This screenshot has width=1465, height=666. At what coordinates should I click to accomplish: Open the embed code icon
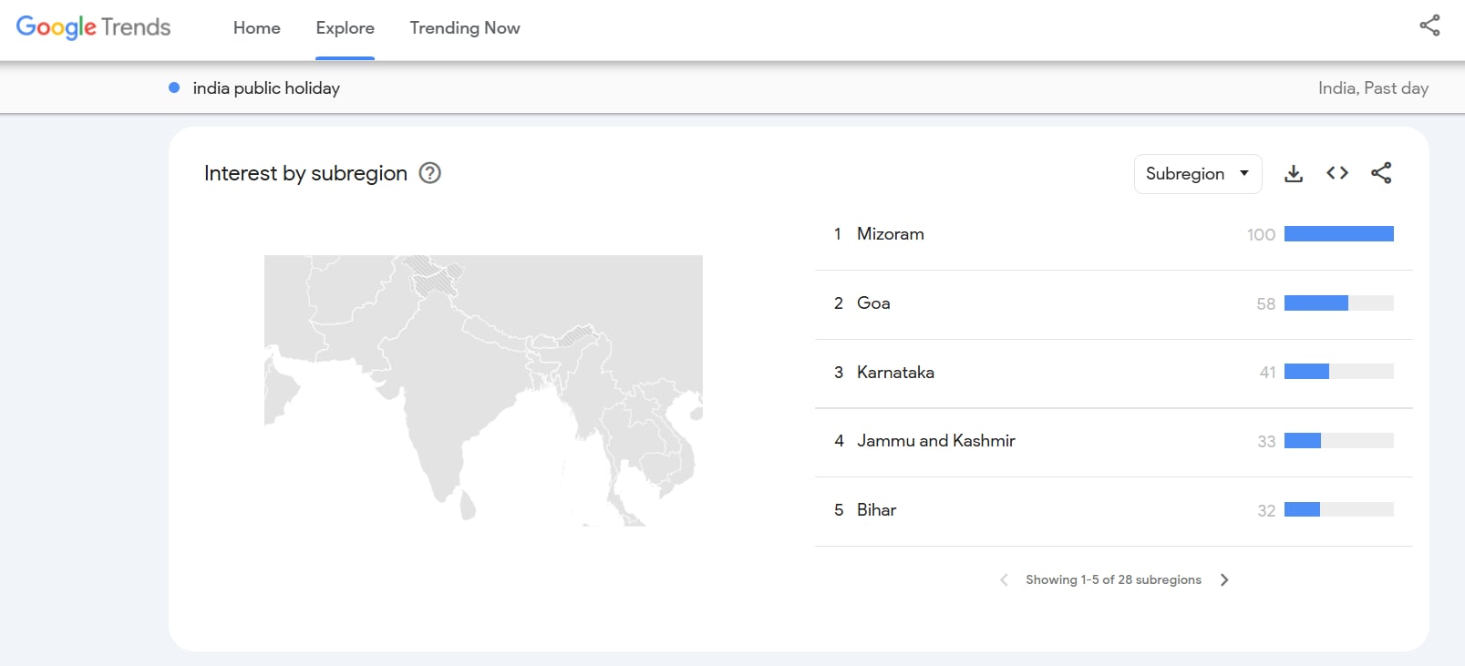pos(1336,173)
